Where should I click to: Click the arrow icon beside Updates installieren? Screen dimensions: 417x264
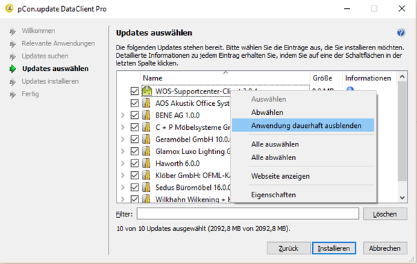click(12, 82)
